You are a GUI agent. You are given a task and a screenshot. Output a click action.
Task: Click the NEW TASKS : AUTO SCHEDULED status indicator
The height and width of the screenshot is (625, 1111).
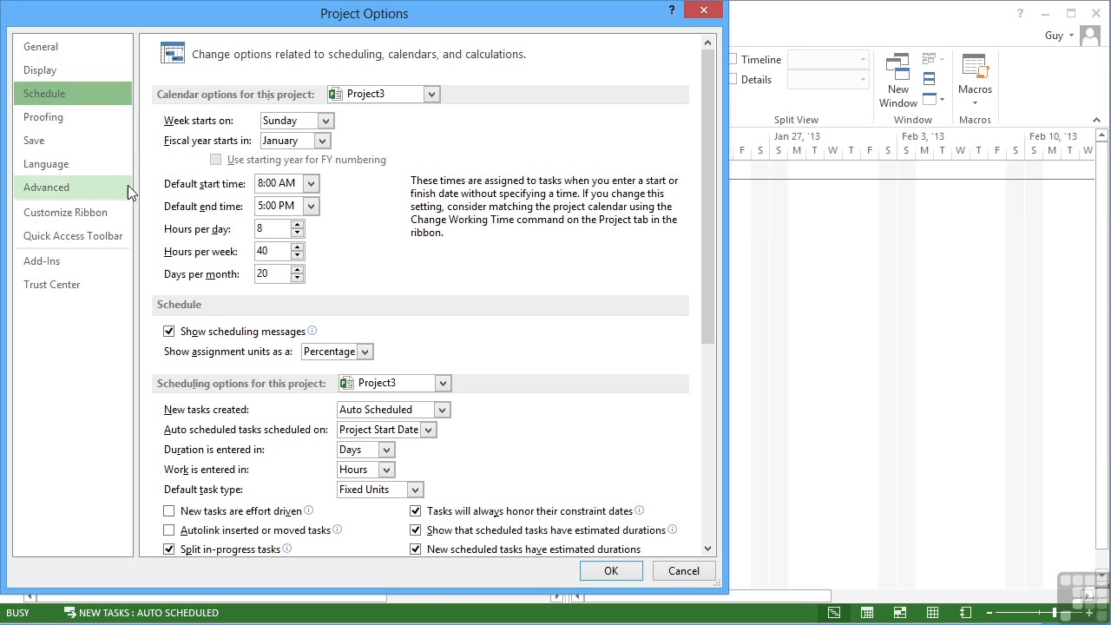(x=141, y=613)
